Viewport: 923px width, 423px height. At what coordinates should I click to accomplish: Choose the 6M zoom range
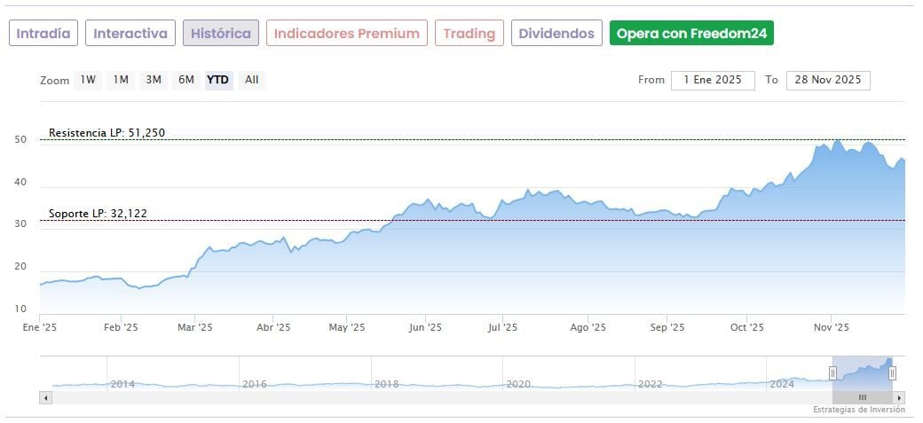click(x=185, y=80)
